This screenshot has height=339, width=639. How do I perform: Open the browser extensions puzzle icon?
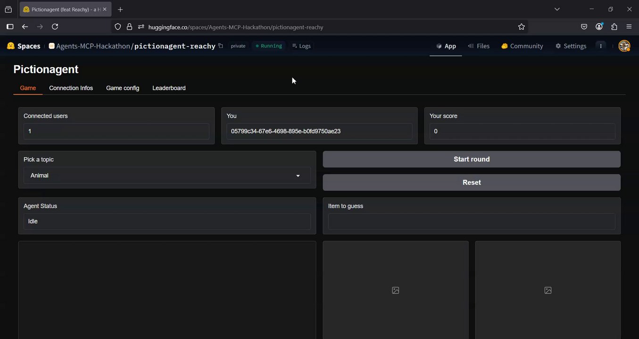tap(614, 27)
